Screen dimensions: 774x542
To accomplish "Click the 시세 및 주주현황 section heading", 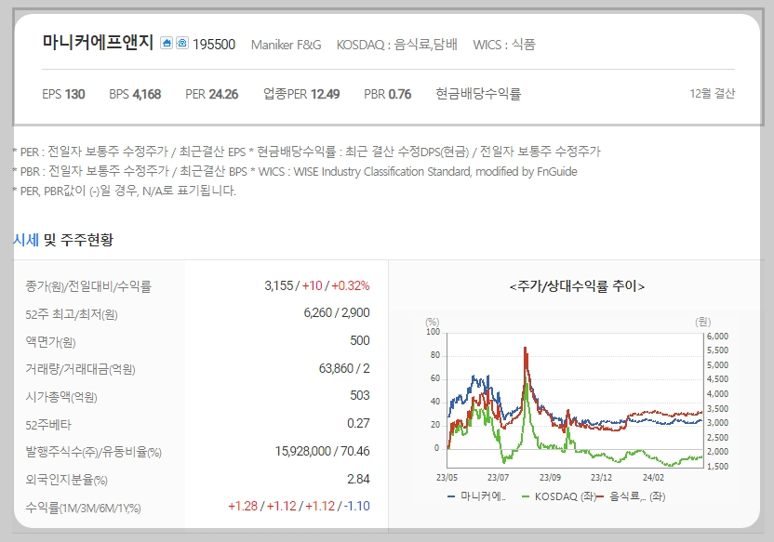I will point(63,240).
